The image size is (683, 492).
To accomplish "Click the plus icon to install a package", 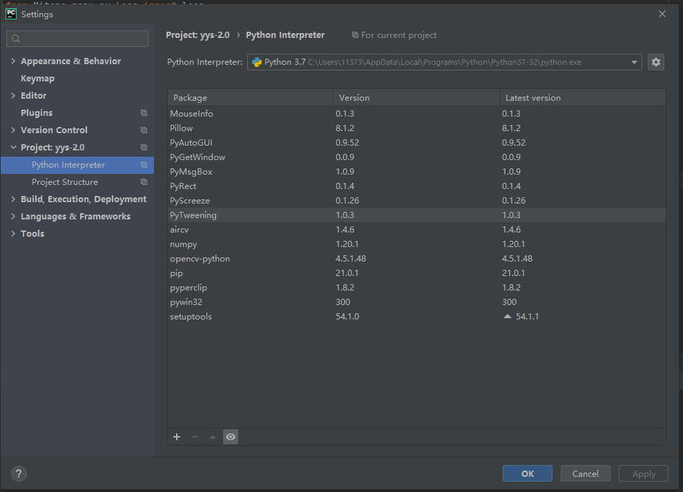I will coord(177,437).
